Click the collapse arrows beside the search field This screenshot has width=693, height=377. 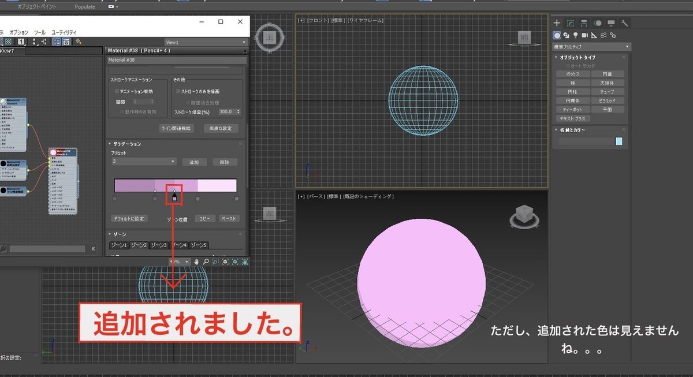pyautogui.click(x=94, y=249)
